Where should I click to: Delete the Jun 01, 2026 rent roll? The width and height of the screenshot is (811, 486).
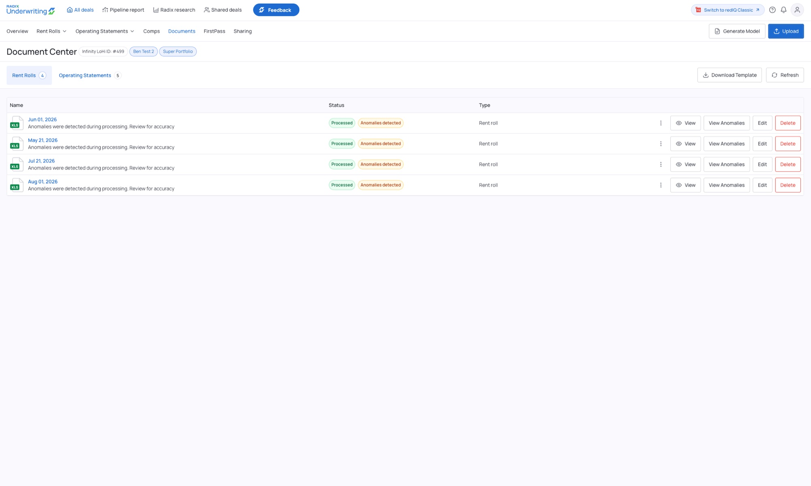coord(787,123)
